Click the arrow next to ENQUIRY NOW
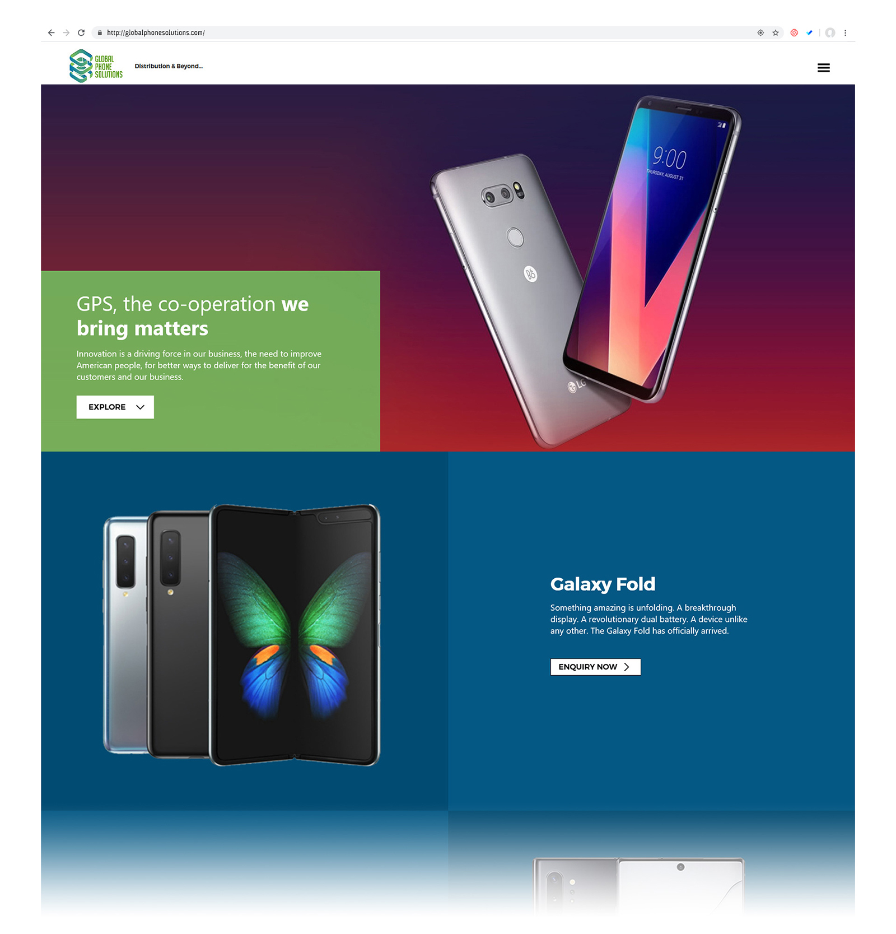 coord(627,667)
